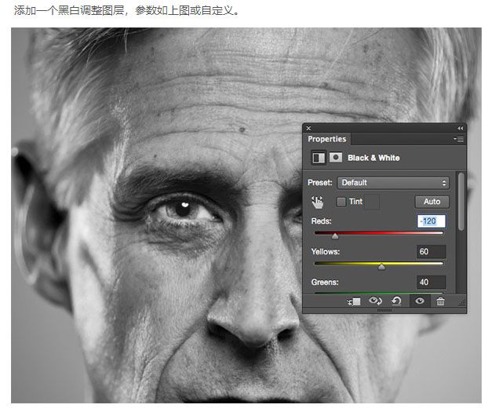Screen dimensions: 488x412
Task: Click the Yellows slider handle
Action: [x=381, y=267]
